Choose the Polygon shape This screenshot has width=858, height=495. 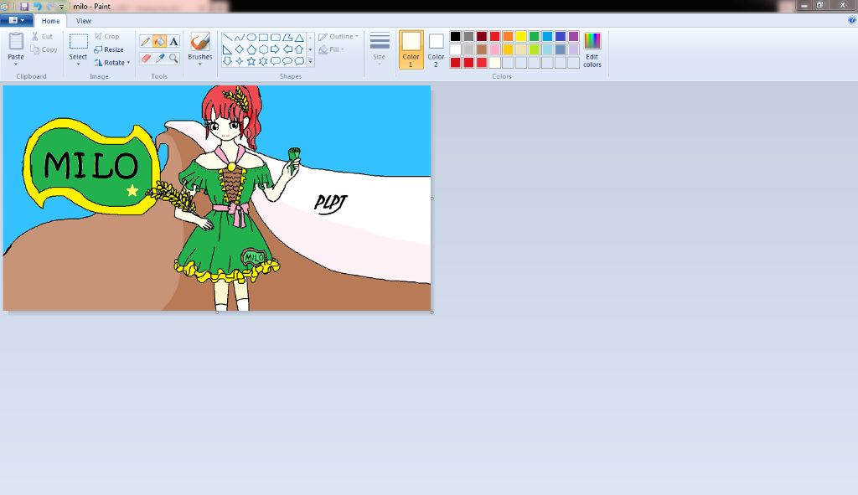click(x=287, y=37)
